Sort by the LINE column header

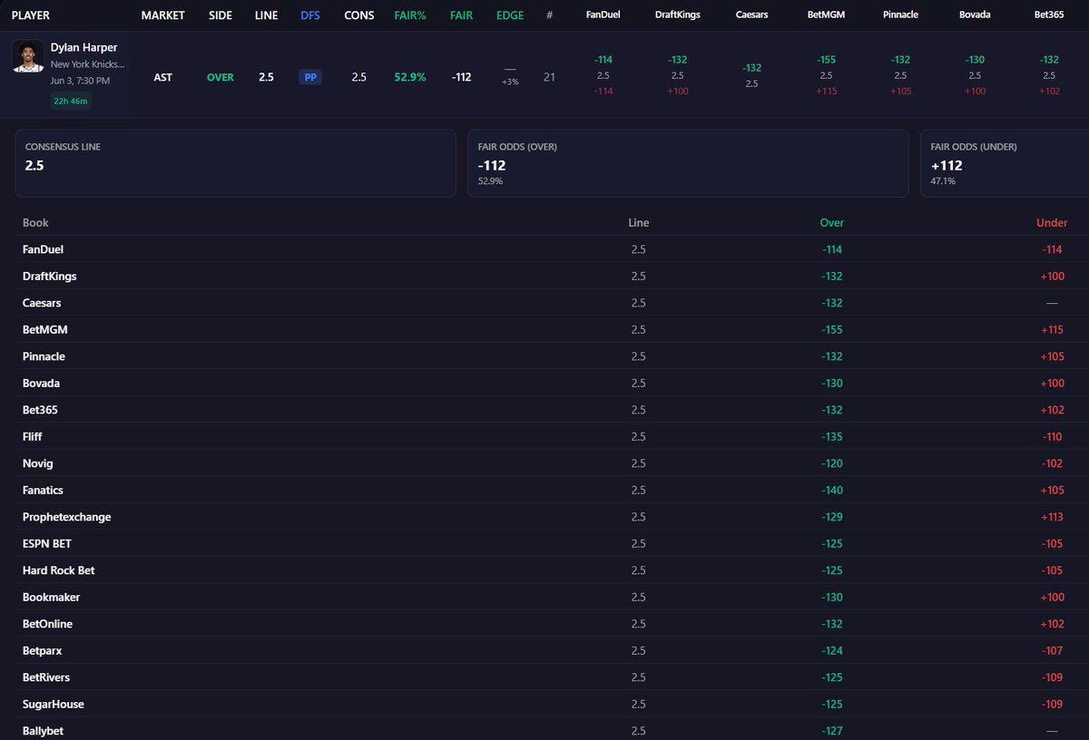pyautogui.click(x=266, y=15)
